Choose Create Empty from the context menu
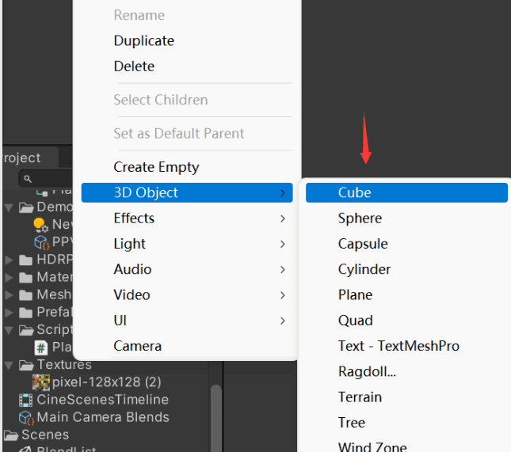 156,167
